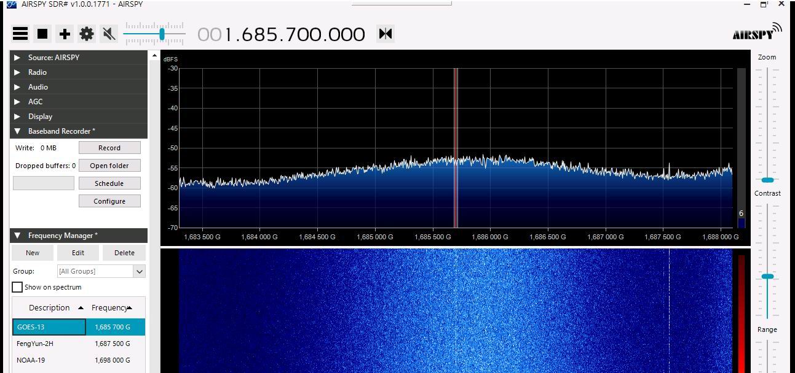Expand the Source: AIRSPY panel
The width and height of the screenshot is (795, 373).
[79, 57]
